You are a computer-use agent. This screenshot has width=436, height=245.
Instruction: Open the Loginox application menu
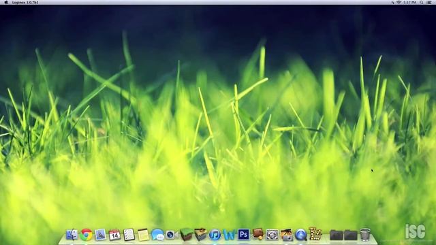(x=25, y=2)
